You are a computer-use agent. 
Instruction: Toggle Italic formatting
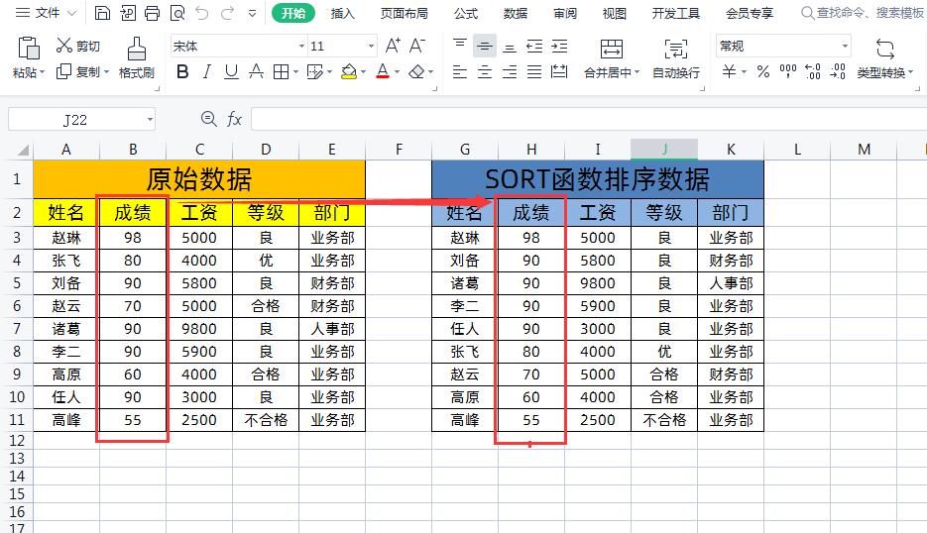207,71
